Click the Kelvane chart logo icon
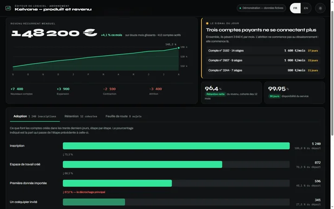Viewport: 334px width, 209px height. click(x=8, y=8)
